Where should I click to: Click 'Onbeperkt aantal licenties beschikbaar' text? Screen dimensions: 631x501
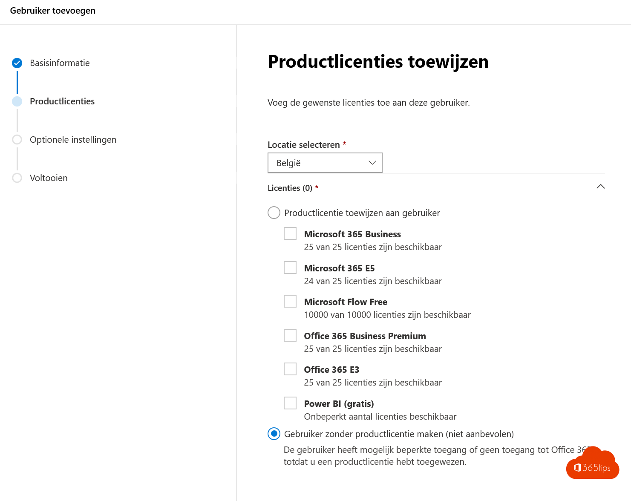(380, 417)
